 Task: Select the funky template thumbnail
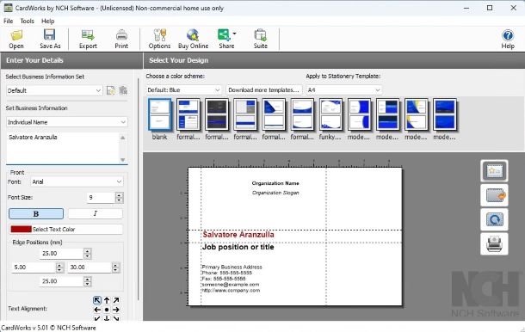pos(330,114)
